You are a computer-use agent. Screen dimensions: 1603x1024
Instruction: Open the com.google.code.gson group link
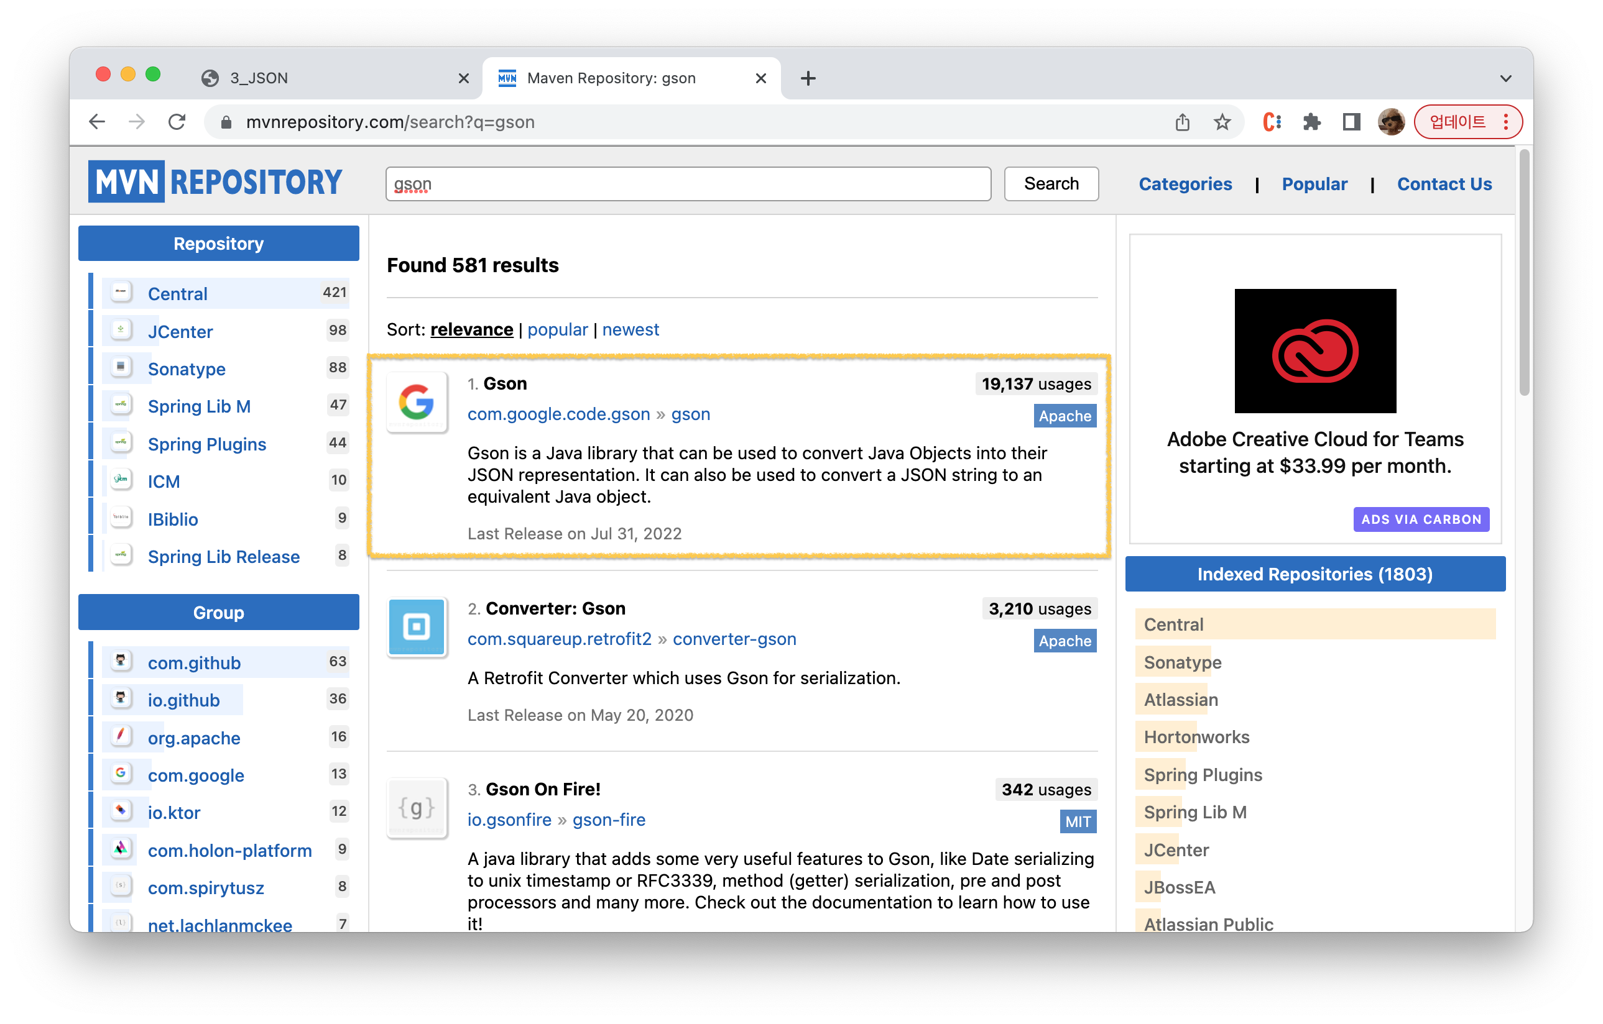click(558, 414)
